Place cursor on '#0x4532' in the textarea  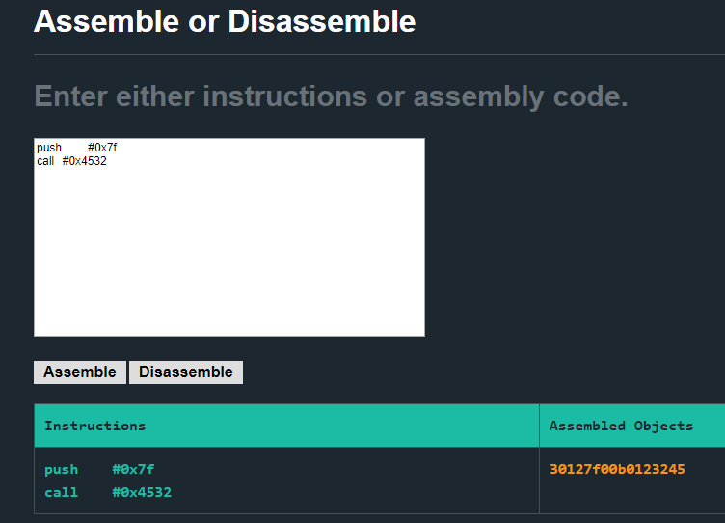[x=85, y=161]
